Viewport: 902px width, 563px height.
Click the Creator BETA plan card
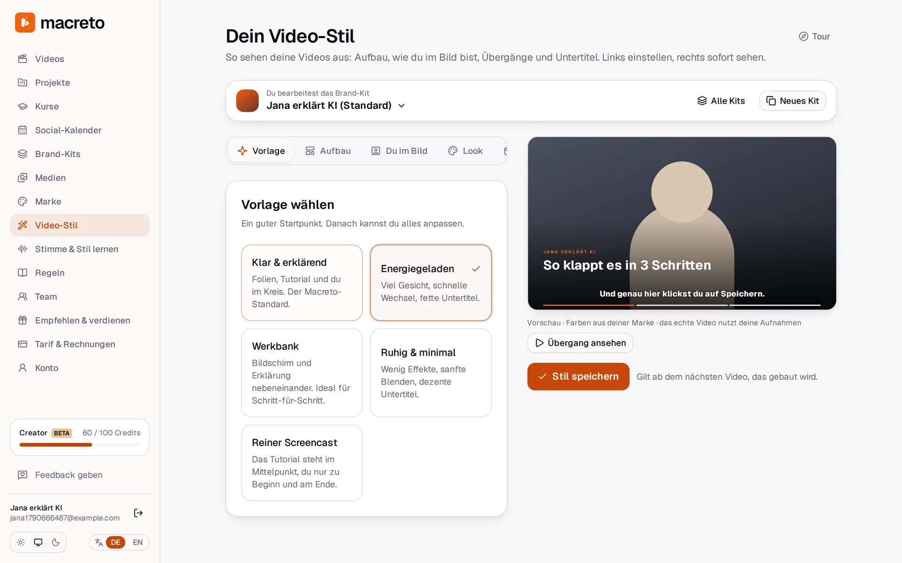click(80, 437)
